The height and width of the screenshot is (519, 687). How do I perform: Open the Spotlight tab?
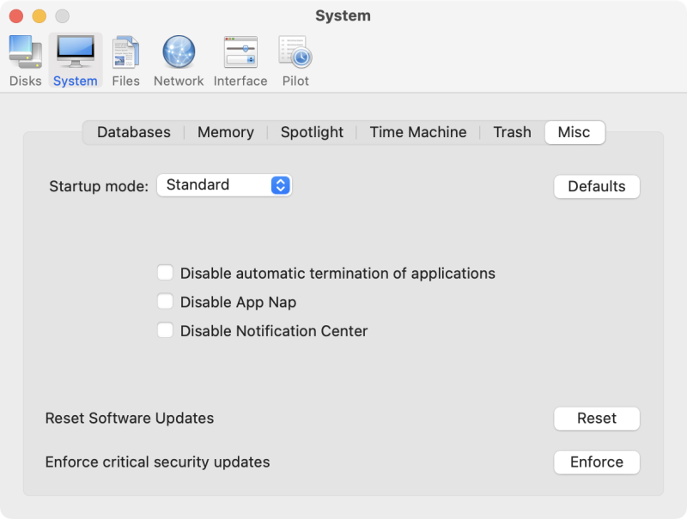click(x=312, y=132)
